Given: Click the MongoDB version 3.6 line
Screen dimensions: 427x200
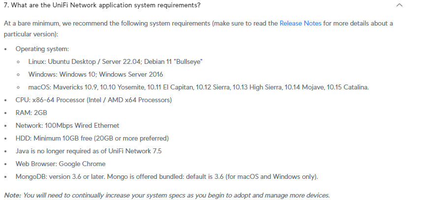Looking at the screenshot, I should pos(167,177).
